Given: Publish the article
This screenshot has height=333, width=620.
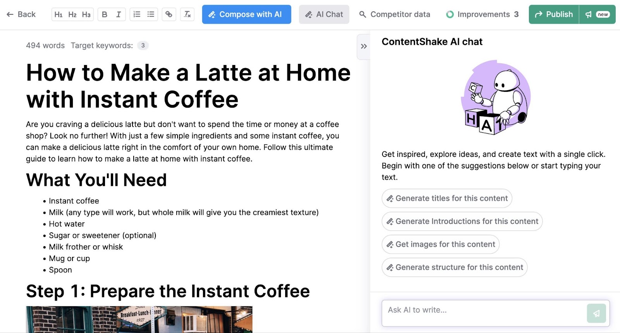Looking at the screenshot, I should coord(554,14).
